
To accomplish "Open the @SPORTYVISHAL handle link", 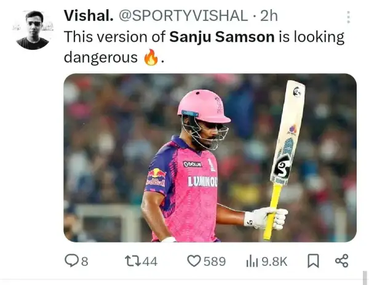I will tap(183, 16).
